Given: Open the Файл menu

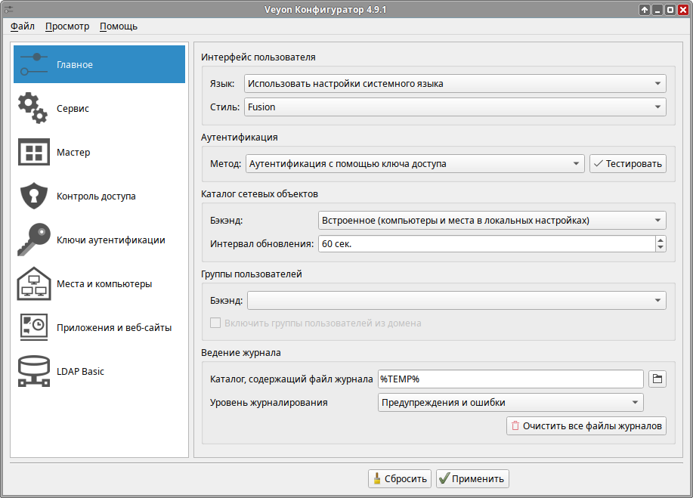Looking at the screenshot, I should pyautogui.click(x=23, y=26).
